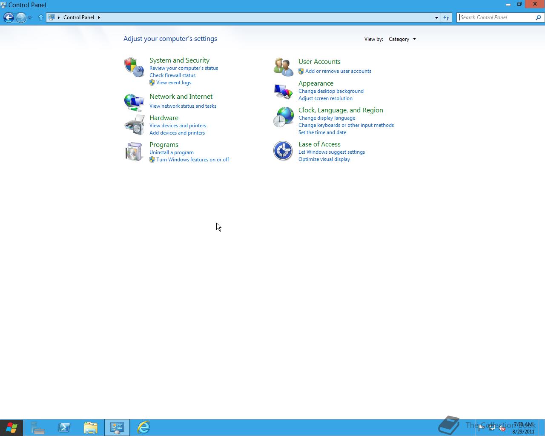The image size is (545, 436).
Task: Click Review your computer's status
Action: tap(184, 68)
